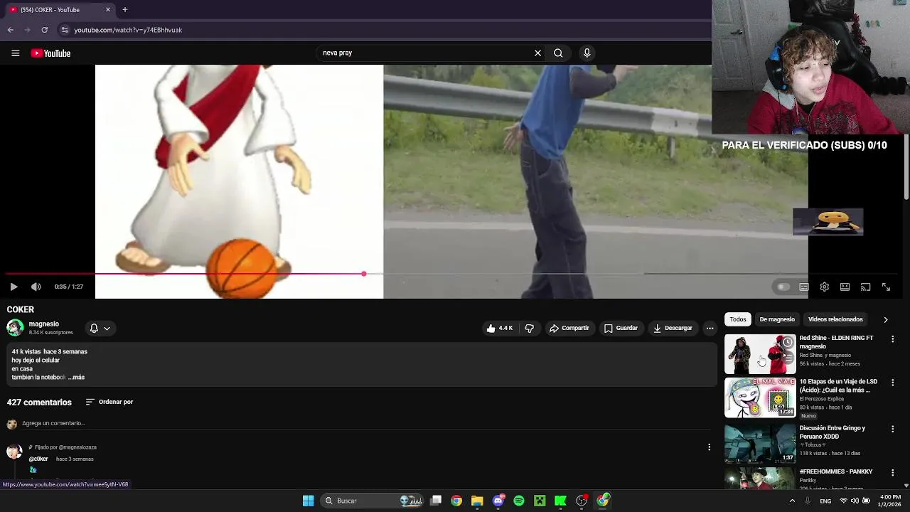Viewport: 910px width, 512px height.
Task: Open the notification bell dropdown
Action: pyautogui.click(x=100, y=328)
